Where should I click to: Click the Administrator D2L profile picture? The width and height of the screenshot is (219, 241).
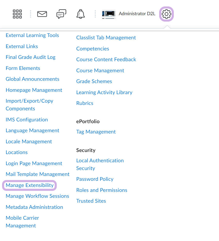click(109, 14)
